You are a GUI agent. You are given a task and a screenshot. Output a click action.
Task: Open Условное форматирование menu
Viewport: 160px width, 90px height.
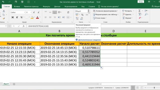105,11
